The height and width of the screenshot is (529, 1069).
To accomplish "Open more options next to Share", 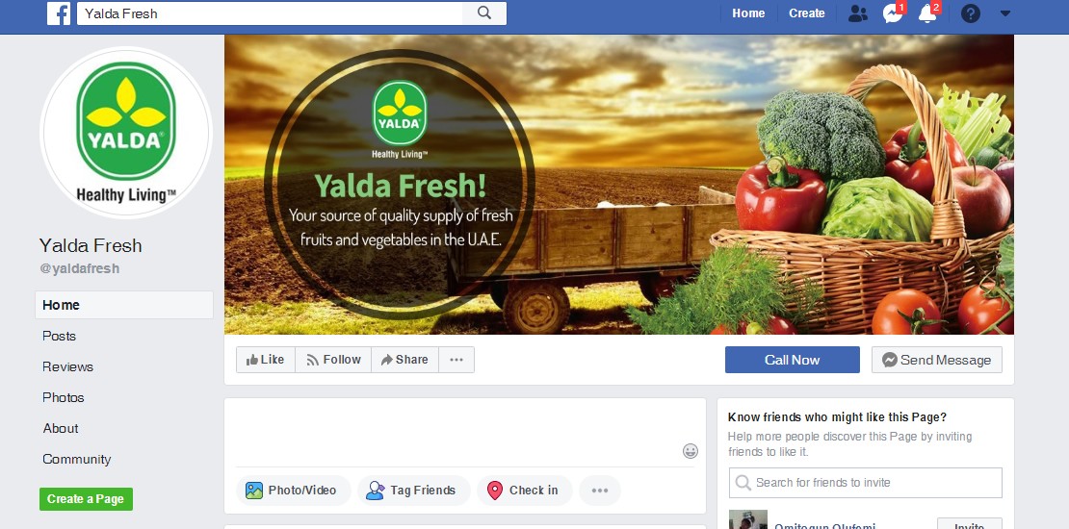I will (456, 360).
